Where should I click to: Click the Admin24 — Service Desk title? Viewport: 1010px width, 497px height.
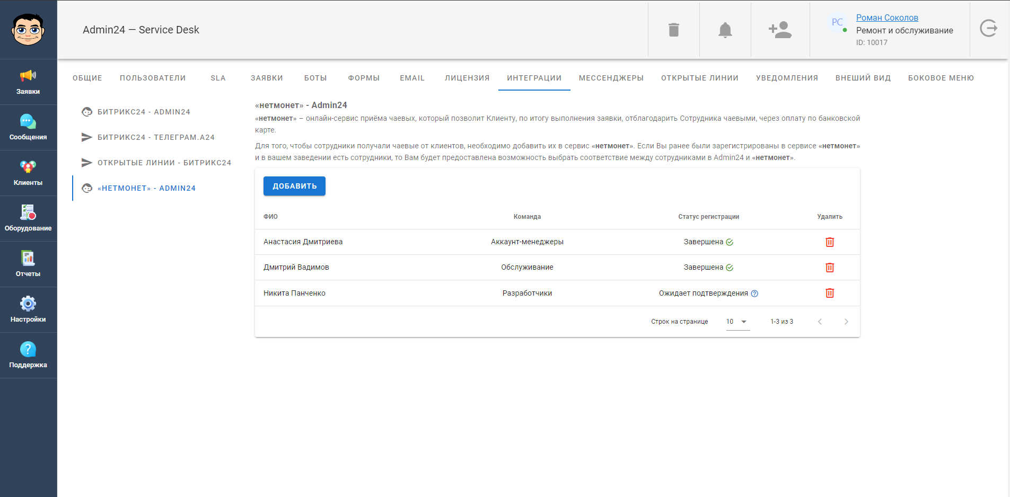coord(141,30)
